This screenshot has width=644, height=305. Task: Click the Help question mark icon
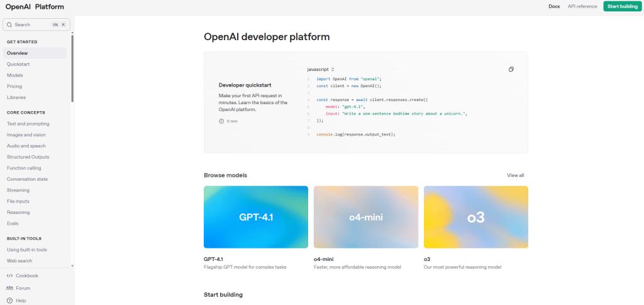click(10, 301)
